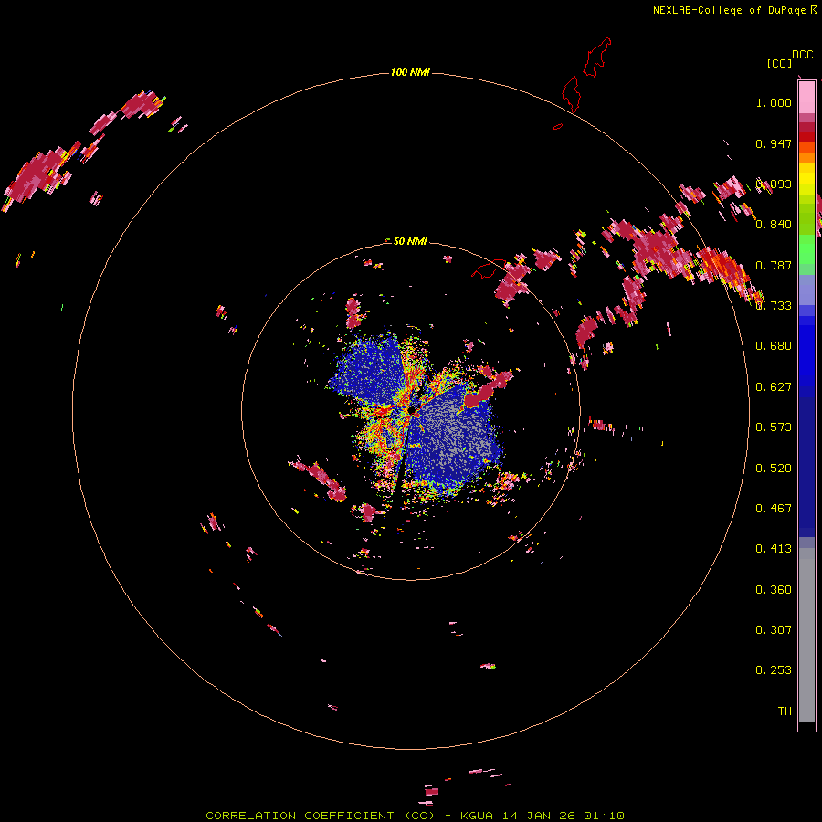Click the 0.733 color scale value
Viewport: 822px width, 822px height.
(x=774, y=306)
